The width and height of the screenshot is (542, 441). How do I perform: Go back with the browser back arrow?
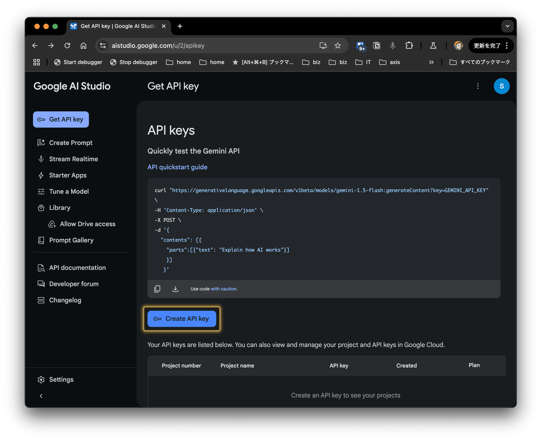35,46
